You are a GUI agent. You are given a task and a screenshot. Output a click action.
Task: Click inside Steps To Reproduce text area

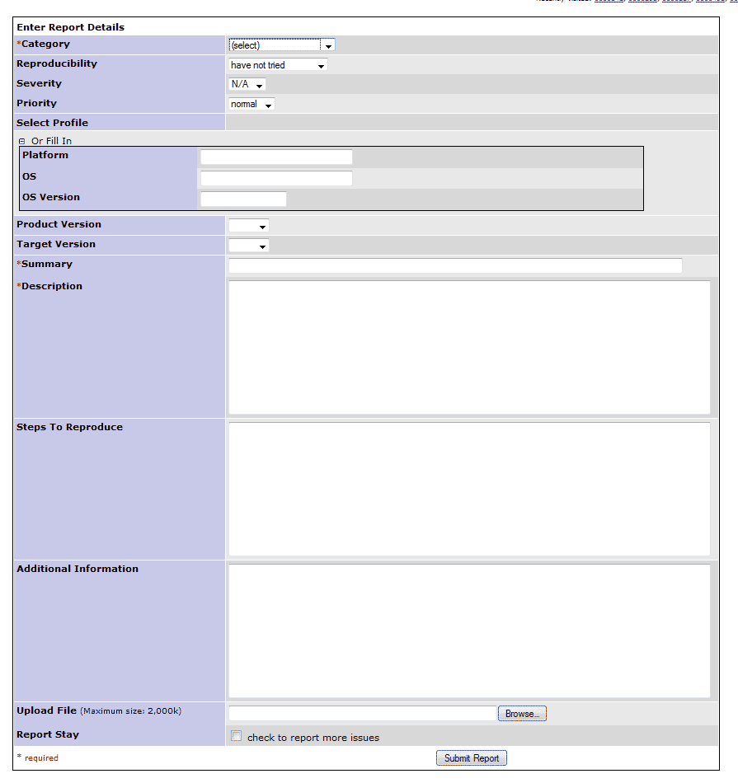[x=469, y=489]
